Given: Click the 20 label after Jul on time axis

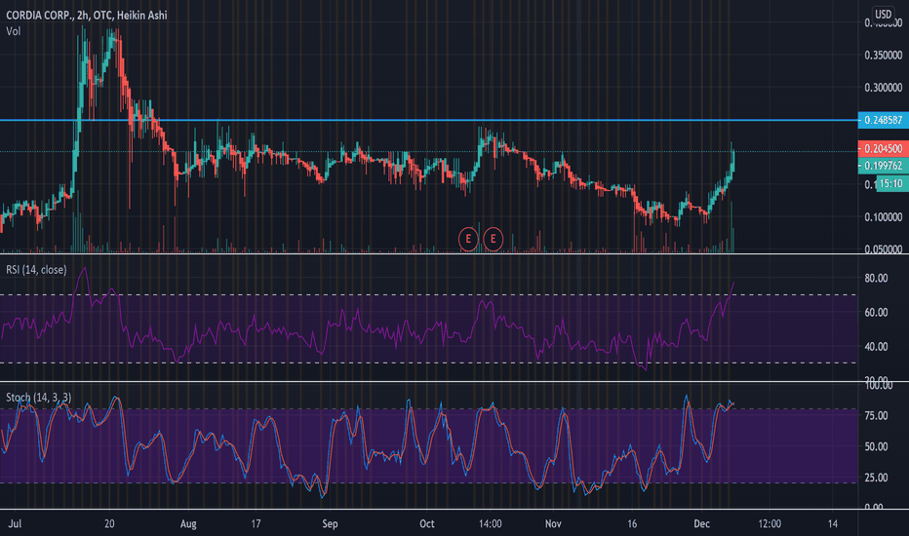Looking at the screenshot, I should 109,524.
